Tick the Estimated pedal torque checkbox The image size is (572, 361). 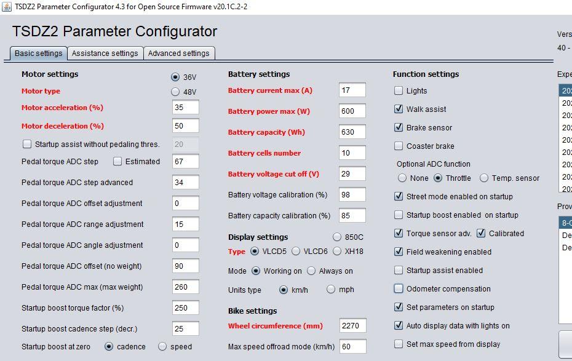tap(117, 162)
